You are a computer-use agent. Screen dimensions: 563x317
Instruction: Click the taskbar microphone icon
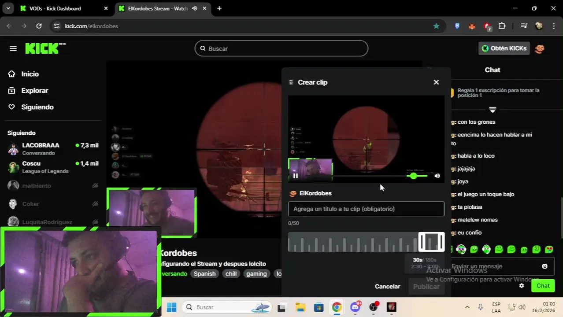pyautogui.click(x=481, y=307)
